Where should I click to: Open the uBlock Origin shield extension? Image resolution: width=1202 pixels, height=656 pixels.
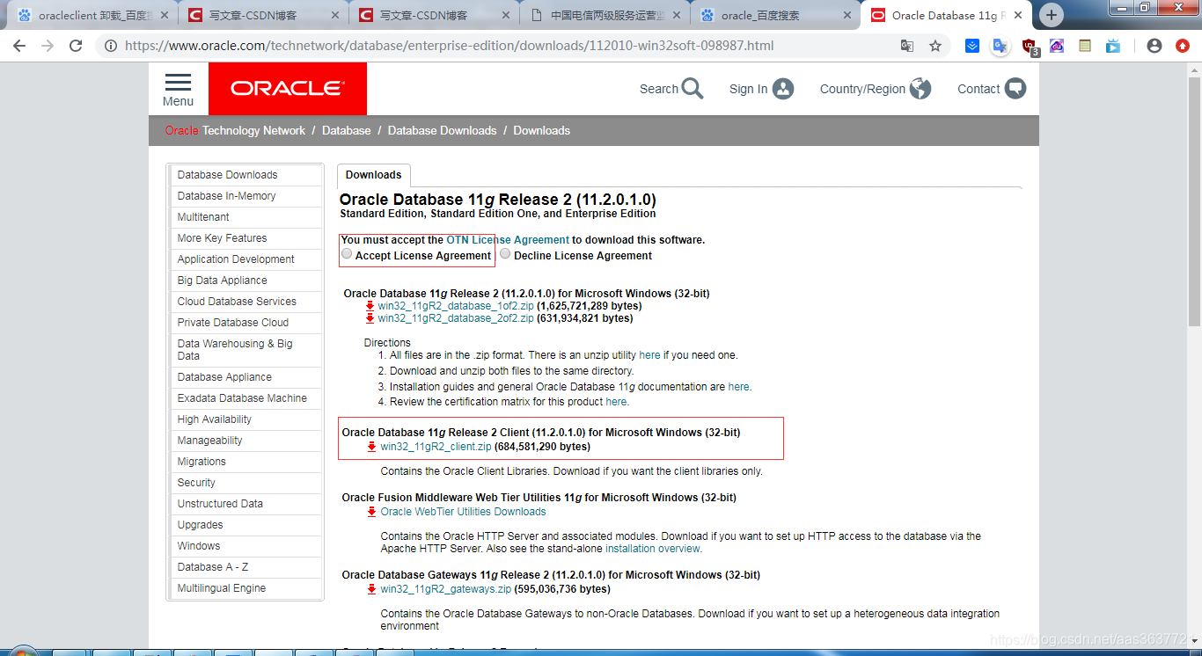(x=1030, y=47)
